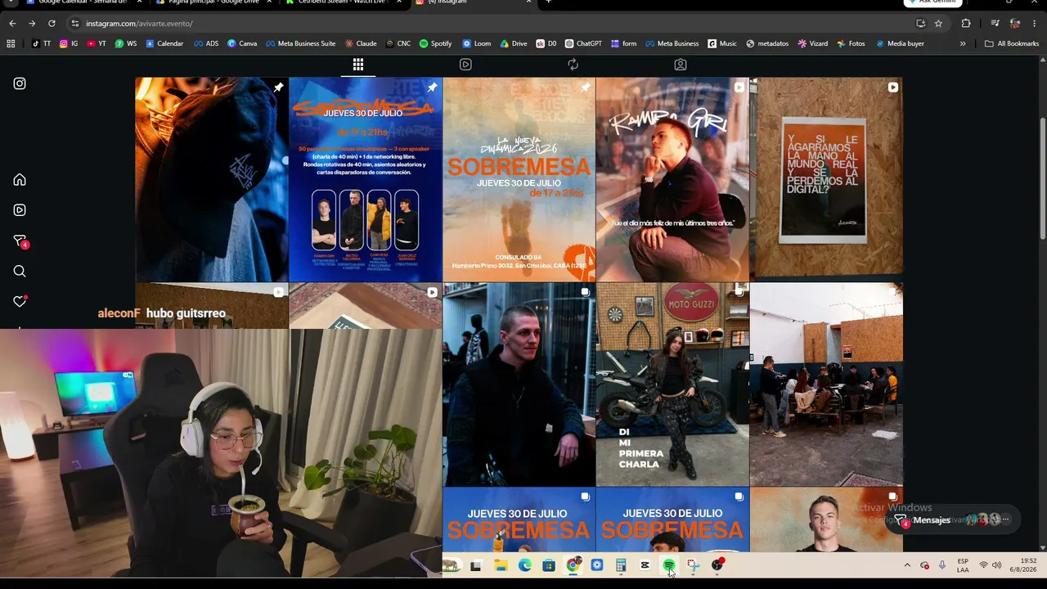
Task: Show hidden system tray icons
Action: coord(907,565)
